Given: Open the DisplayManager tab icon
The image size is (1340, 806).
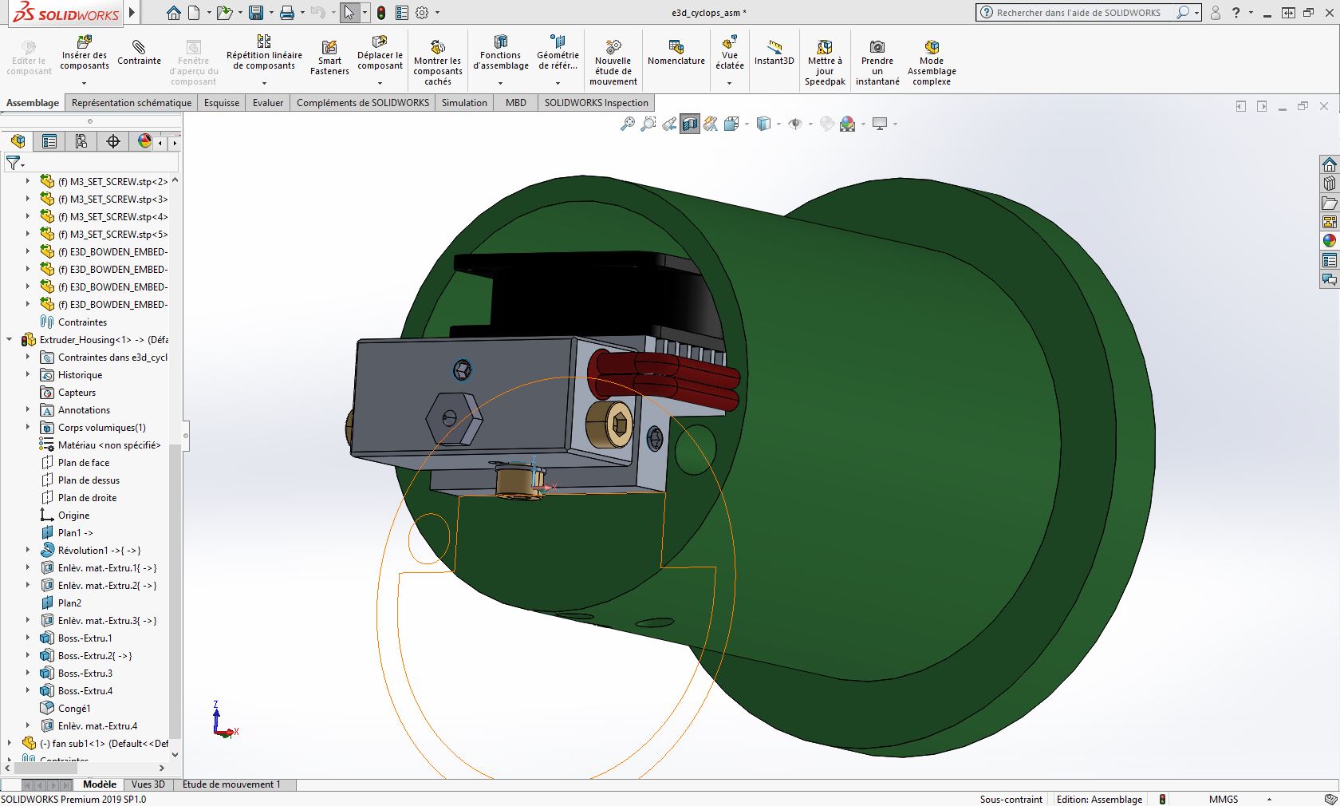Looking at the screenshot, I should pos(144,141).
